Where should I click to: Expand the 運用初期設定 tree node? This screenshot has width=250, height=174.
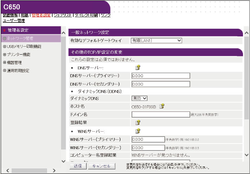5,70
